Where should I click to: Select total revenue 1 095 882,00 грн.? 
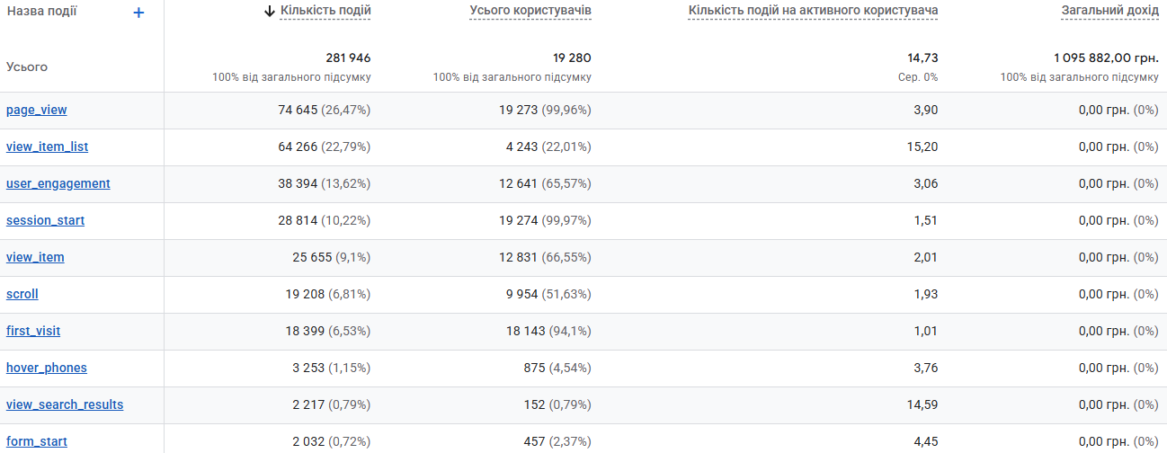1106,58
